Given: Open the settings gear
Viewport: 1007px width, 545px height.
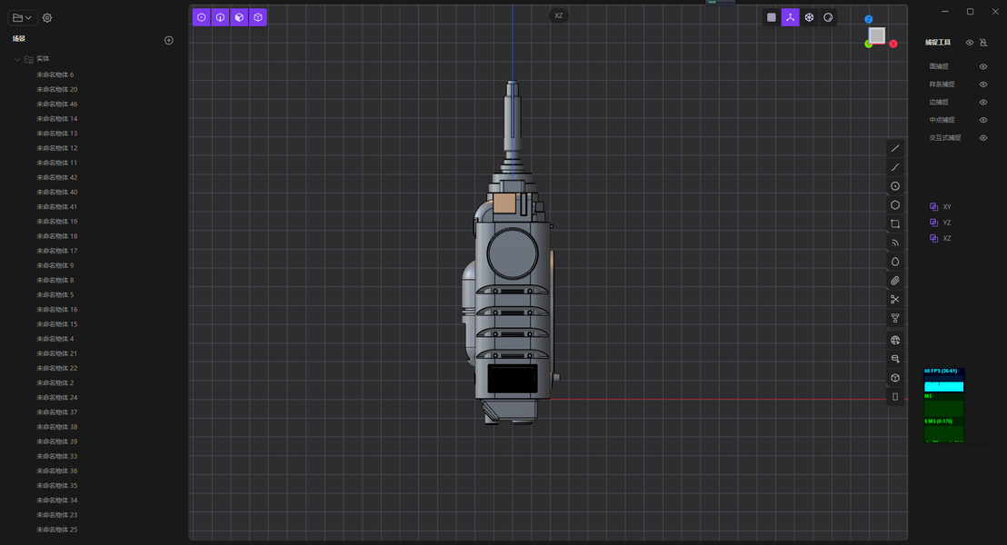Looking at the screenshot, I should coord(47,18).
